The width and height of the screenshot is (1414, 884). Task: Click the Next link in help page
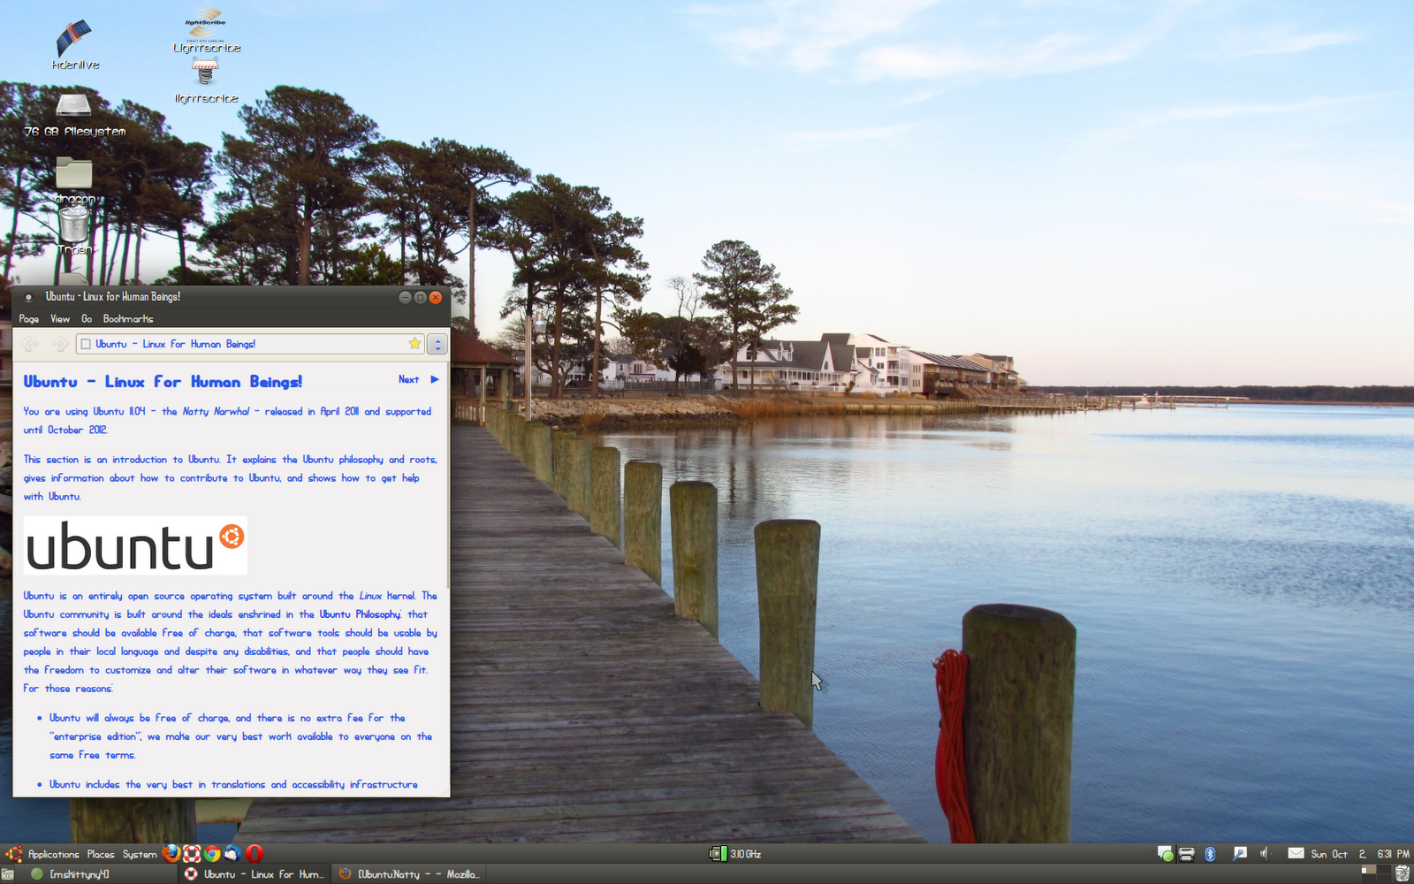408,379
